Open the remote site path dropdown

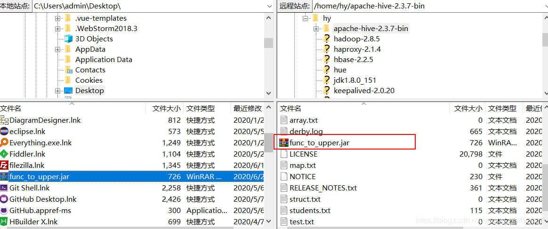tap(545, 6)
